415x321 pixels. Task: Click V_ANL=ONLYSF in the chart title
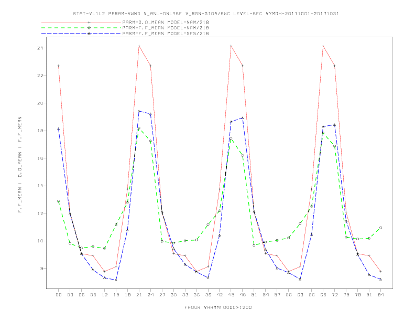163,14
